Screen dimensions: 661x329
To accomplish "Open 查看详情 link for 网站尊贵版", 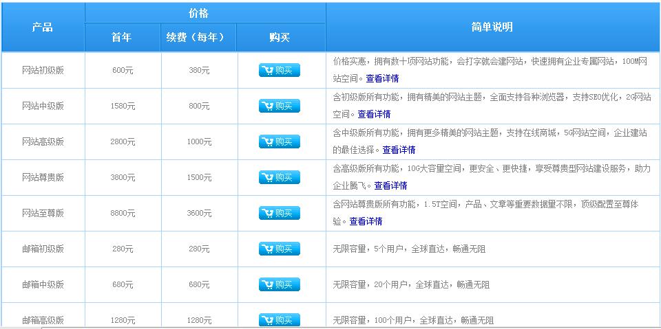I will tap(391, 185).
